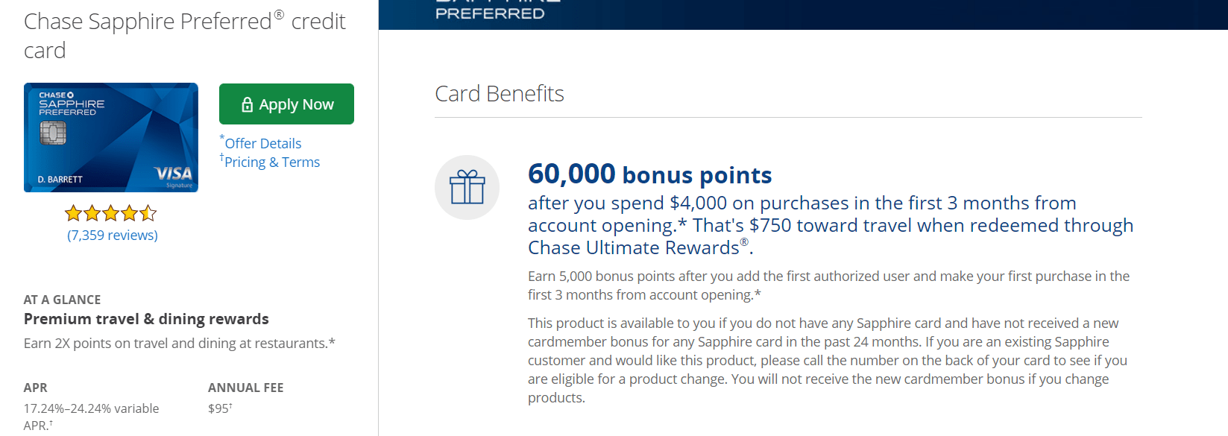Screen dimensions: 1228x436
Task: Click the AT A GLANCE label
Action: coord(62,300)
